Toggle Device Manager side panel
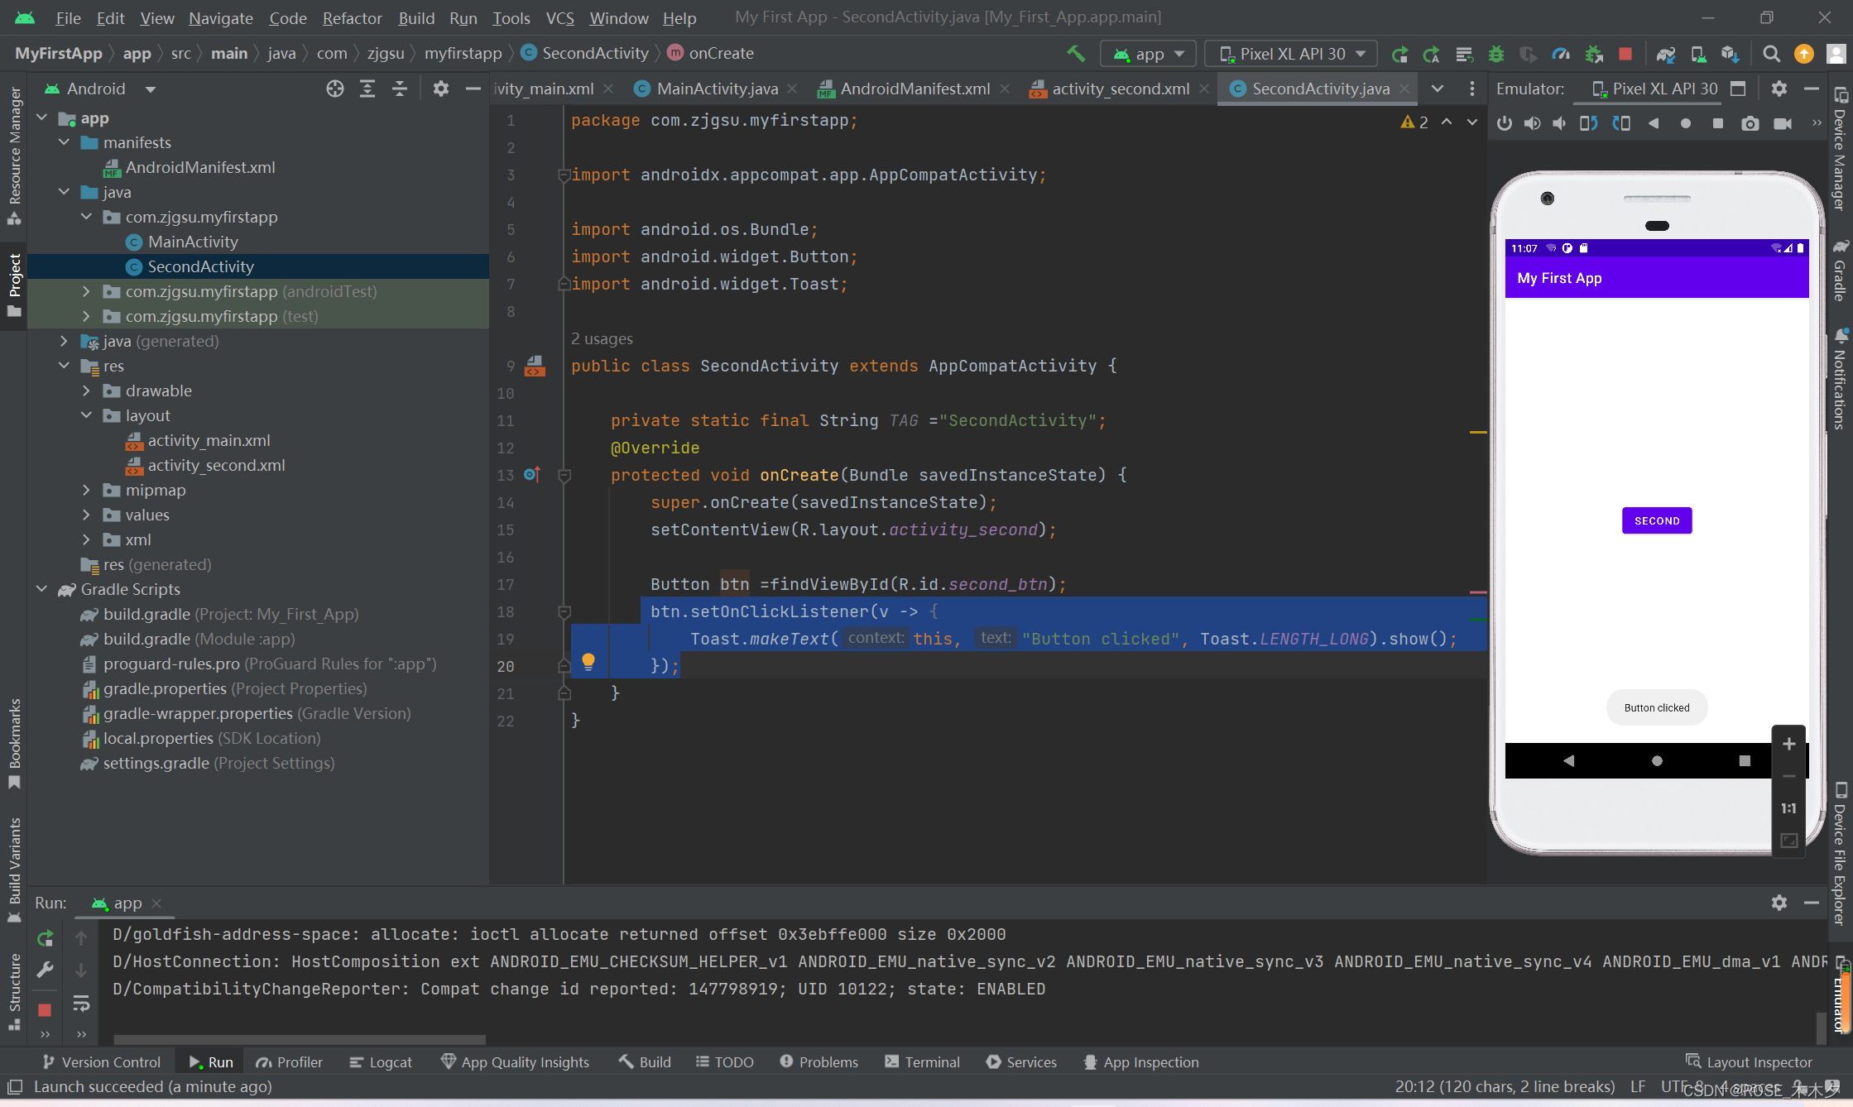This screenshot has height=1107, width=1853. (1841, 149)
